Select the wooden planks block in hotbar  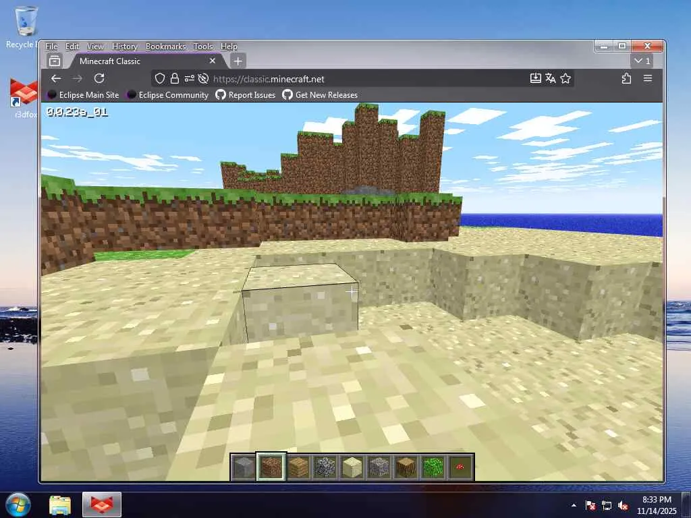[298, 467]
